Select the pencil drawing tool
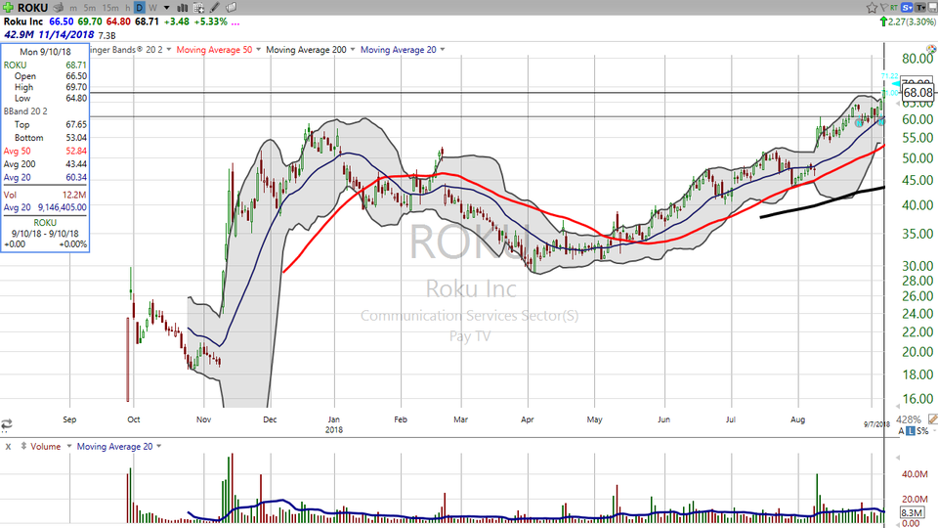Viewport: 938px width, 528px height. 214,8
